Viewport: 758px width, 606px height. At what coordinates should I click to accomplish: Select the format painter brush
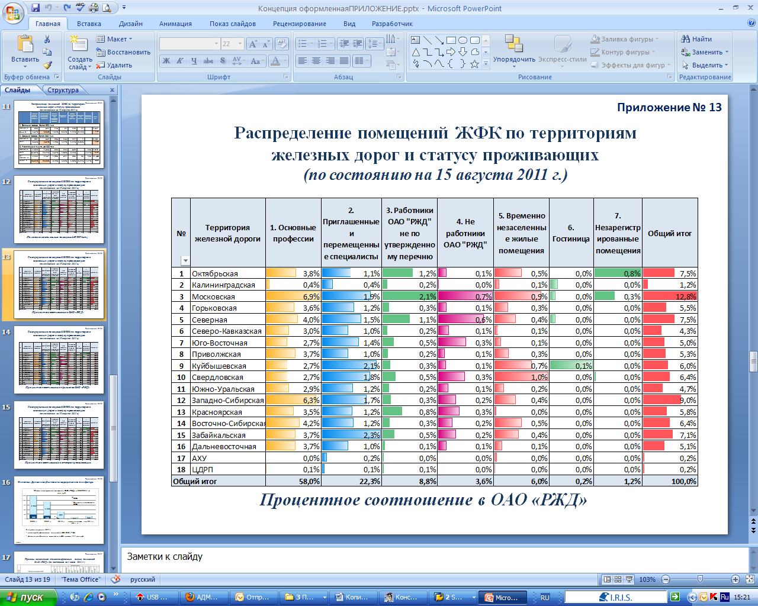click(x=47, y=65)
